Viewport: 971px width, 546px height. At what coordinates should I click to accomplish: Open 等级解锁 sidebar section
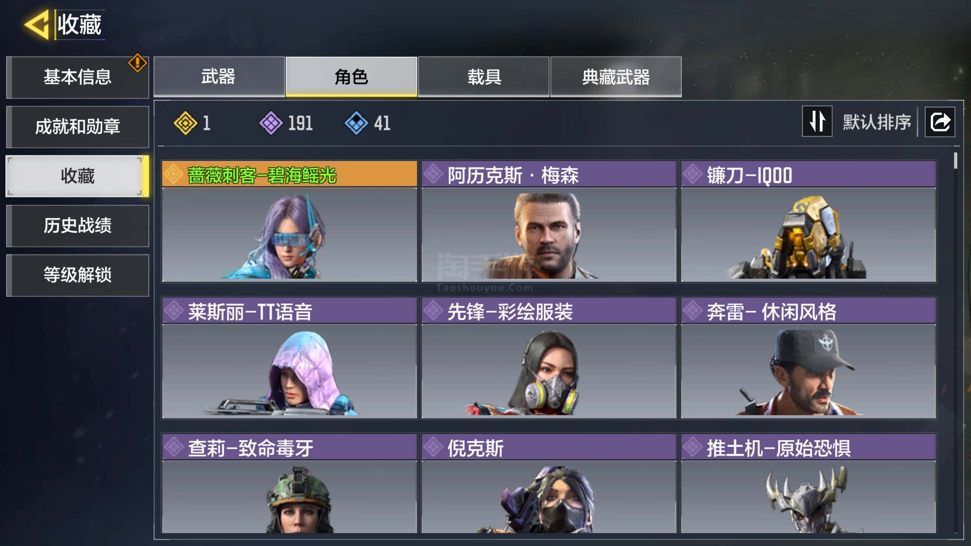(78, 275)
